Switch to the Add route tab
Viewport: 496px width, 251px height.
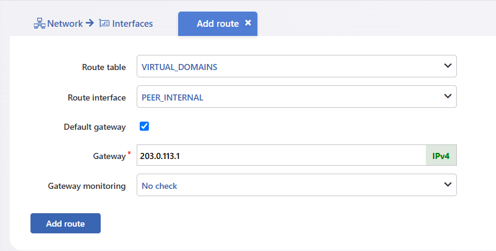(218, 24)
